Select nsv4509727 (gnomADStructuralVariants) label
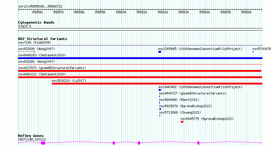Screen dimensions: 271x146 (193, 93)
